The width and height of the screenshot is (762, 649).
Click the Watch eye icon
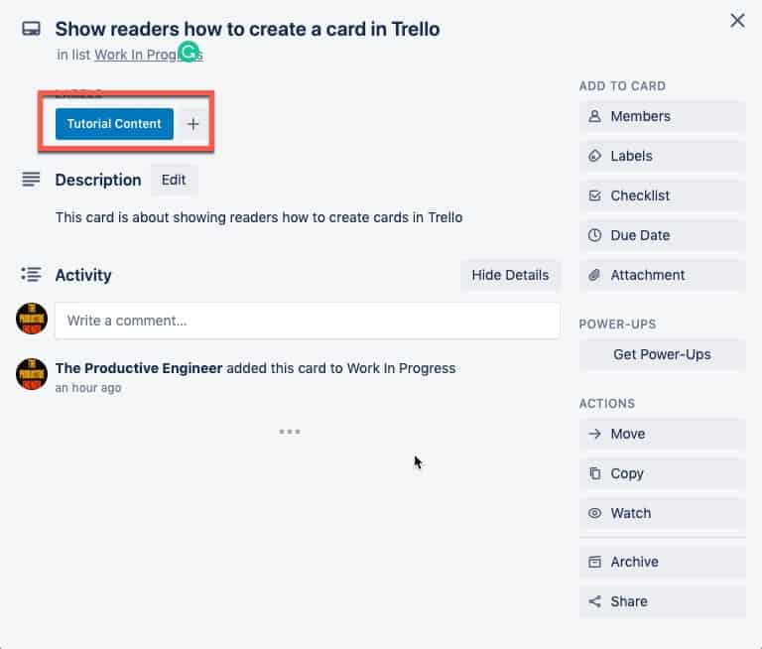coord(594,513)
